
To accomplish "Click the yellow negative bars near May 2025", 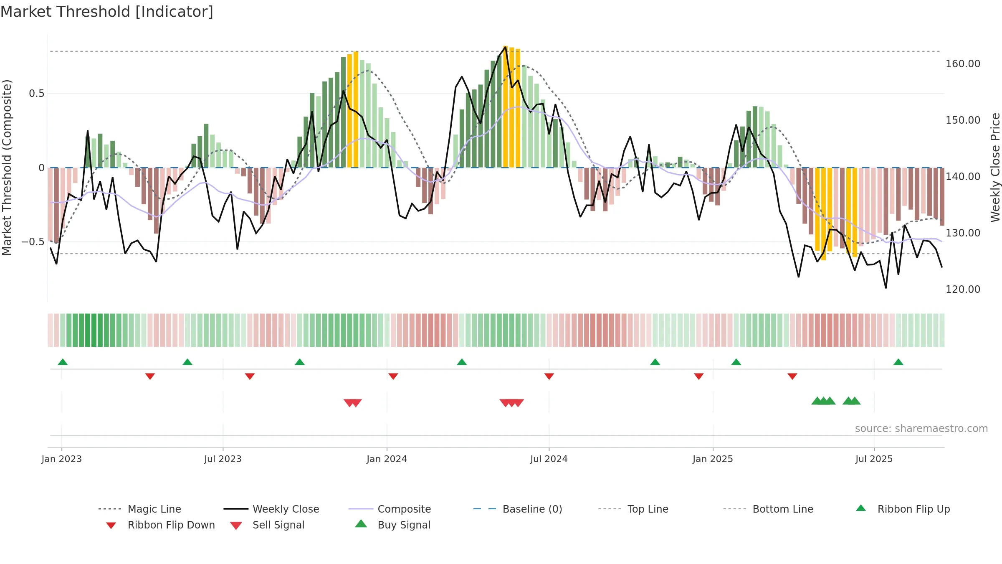I will [824, 213].
